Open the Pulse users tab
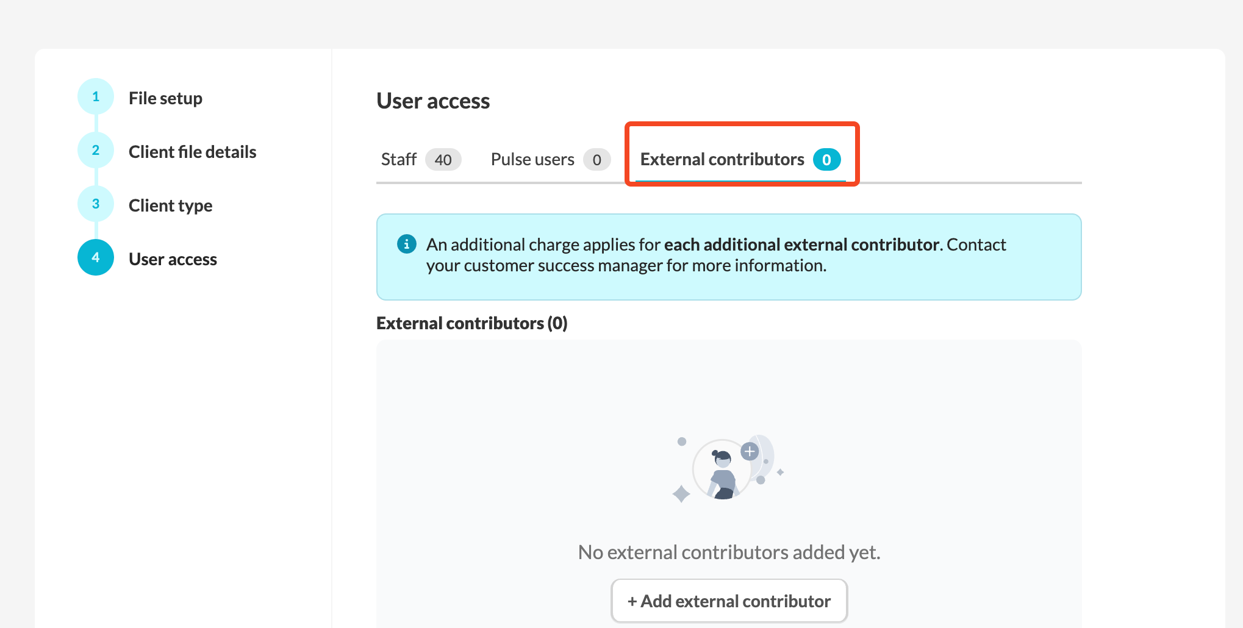The width and height of the screenshot is (1243, 628). (x=551, y=160)
